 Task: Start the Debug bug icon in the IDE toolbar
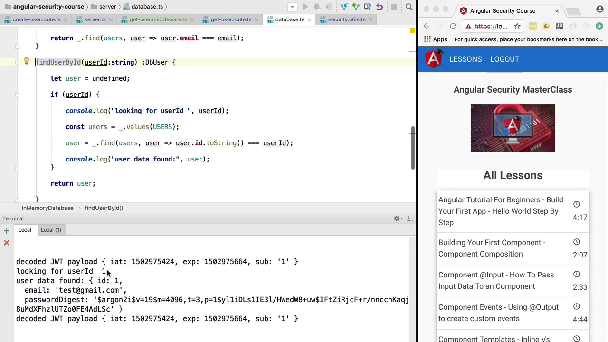(x=317, y=7)
